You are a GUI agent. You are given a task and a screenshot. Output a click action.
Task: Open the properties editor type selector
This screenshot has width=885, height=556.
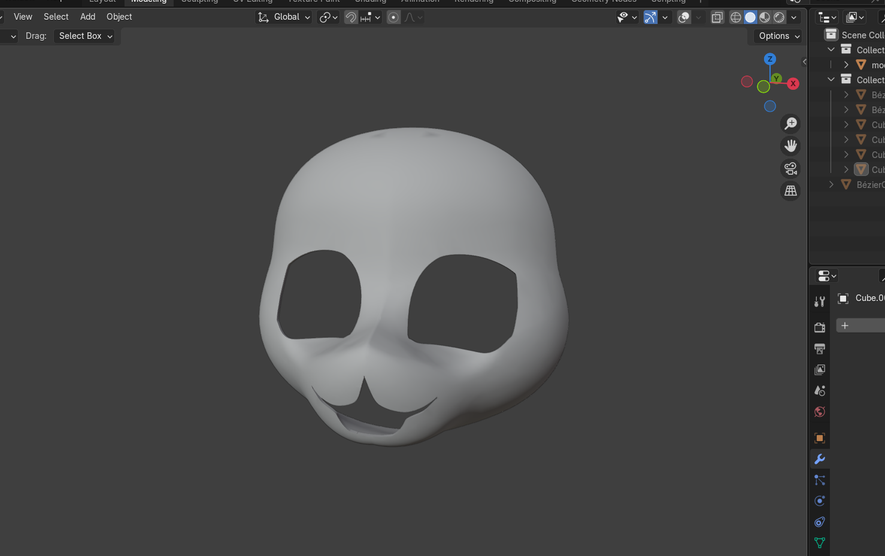point(827,276)
